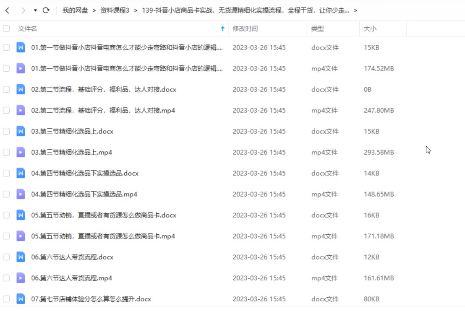Click the Word icon of 03.第三节精细化选品上.docx

tap(21, 131)
